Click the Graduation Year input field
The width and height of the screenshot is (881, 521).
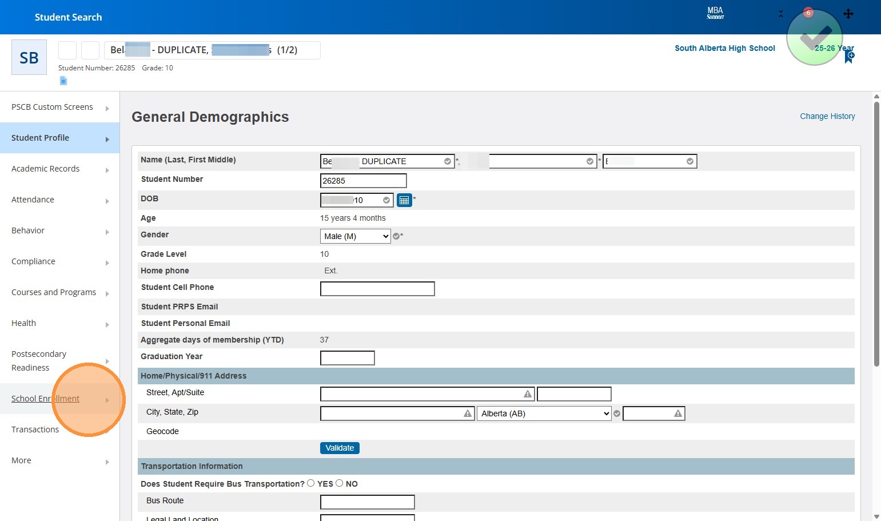coord(347,358)
